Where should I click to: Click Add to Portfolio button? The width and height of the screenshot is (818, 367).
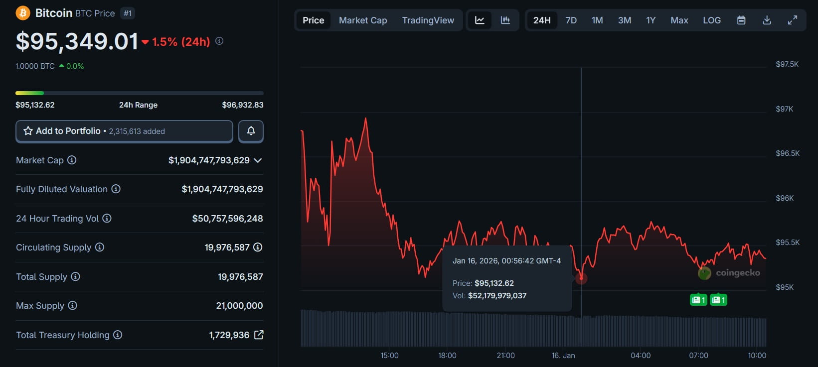pos(124,131)
